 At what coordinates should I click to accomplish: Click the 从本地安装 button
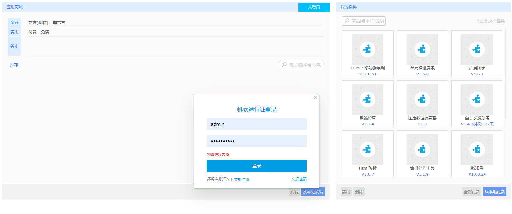click(x=313, y=192)
